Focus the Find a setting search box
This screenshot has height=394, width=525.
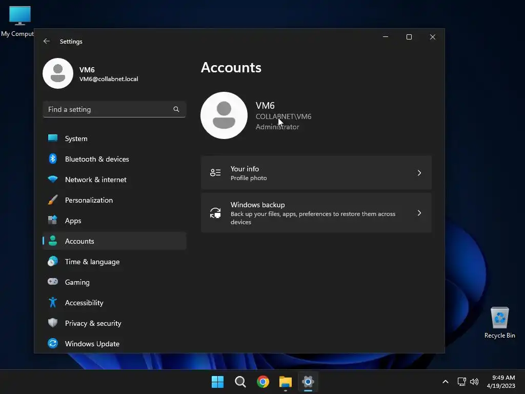[114, 109]
